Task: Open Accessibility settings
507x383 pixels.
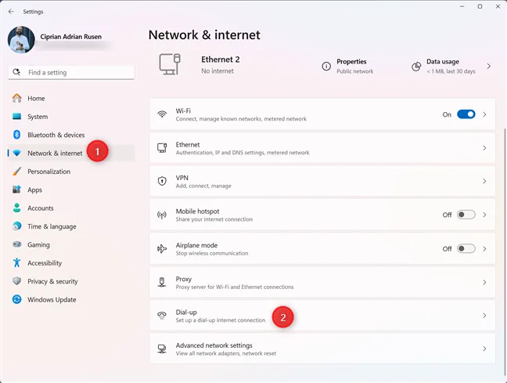Action: point(71,263)
